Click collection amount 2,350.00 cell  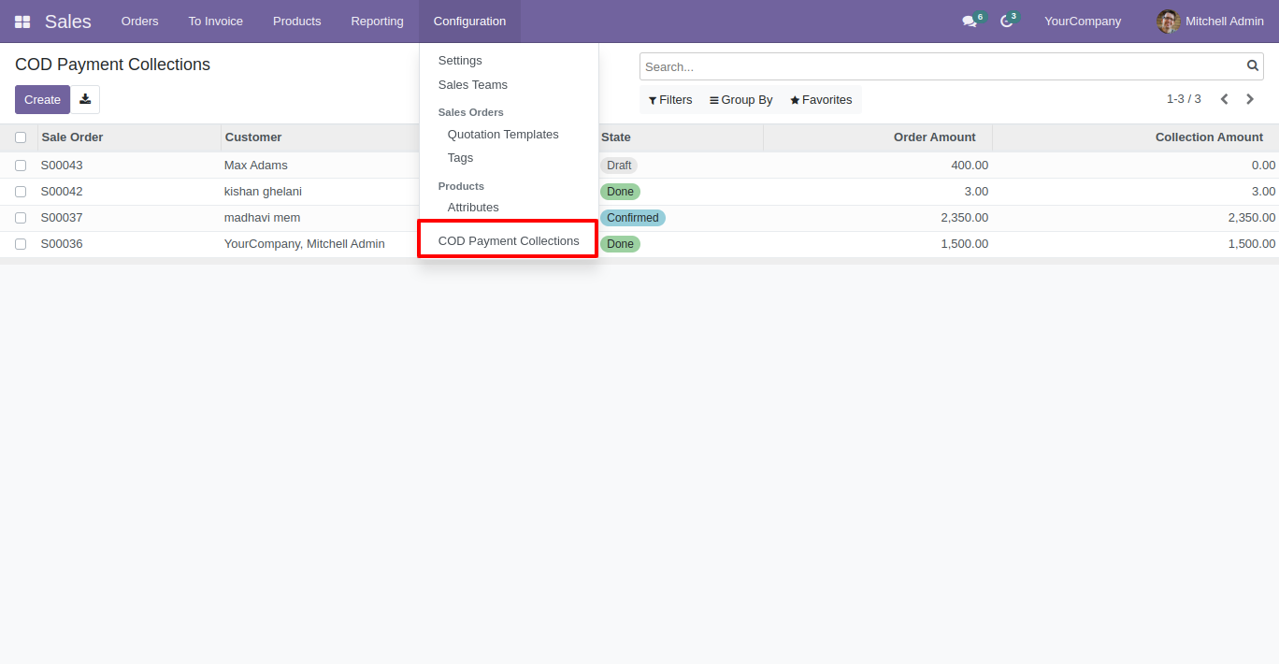pos(1252,218)
